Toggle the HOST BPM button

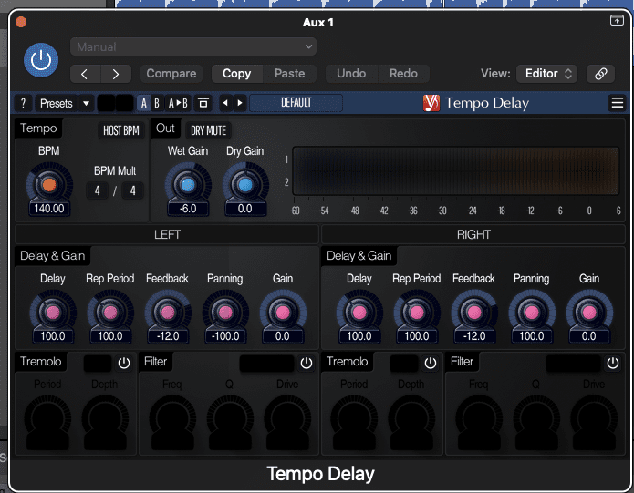(121, 130)
